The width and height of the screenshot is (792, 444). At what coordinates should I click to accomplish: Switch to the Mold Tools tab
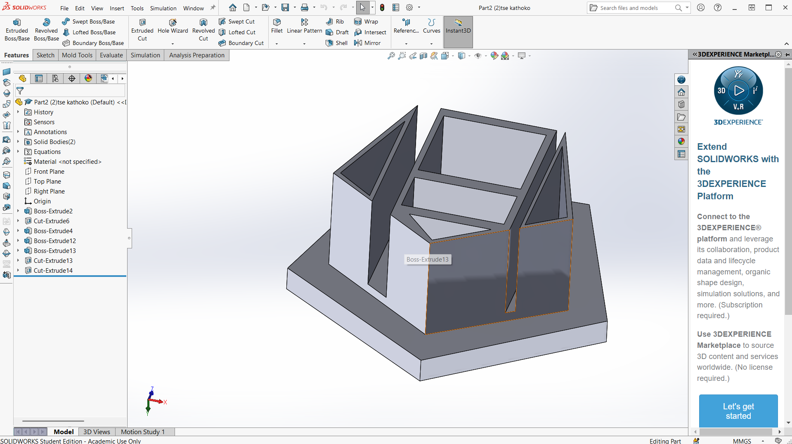(77, 55)
